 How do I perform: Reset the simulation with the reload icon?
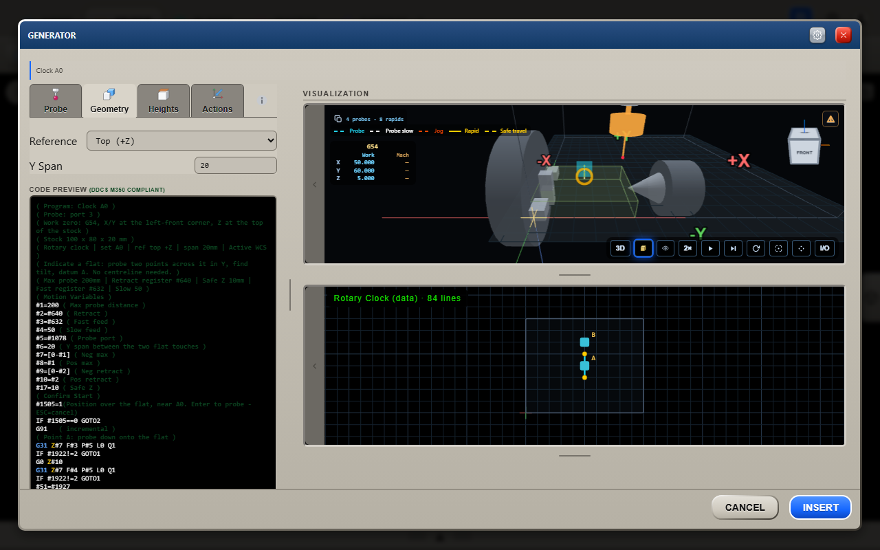756,248
